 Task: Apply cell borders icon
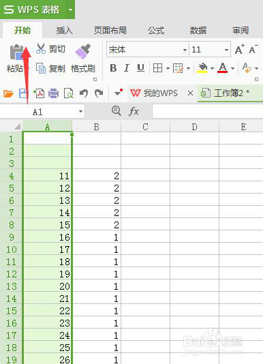[157, 68]
